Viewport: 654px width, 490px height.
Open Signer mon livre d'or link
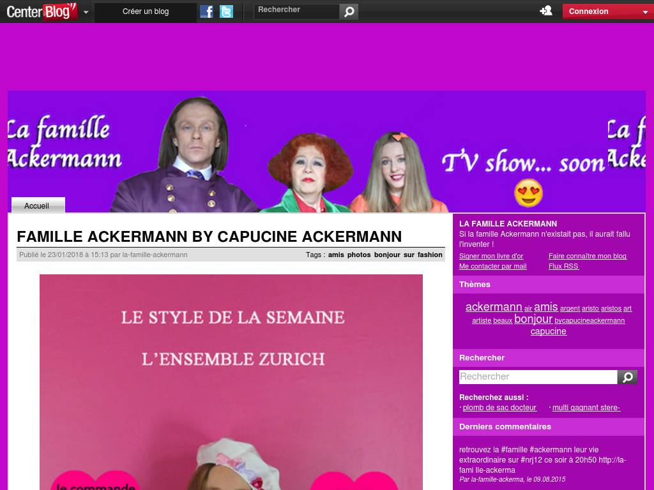tap(490, 256)
